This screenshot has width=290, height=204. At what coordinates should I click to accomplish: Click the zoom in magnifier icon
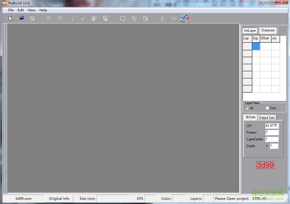point(49,18)
